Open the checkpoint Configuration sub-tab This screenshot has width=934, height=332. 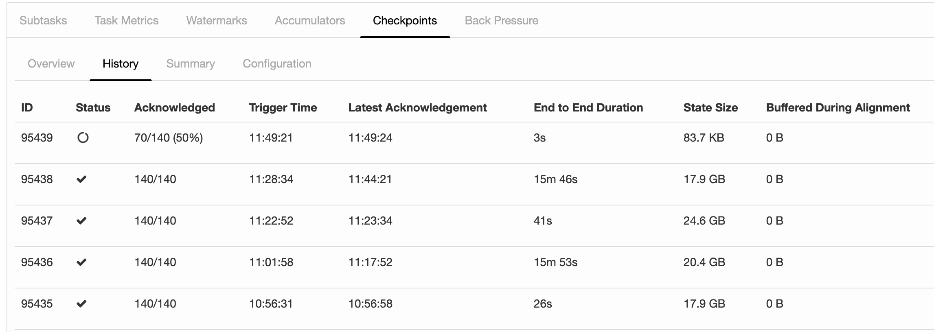point(277,64)
